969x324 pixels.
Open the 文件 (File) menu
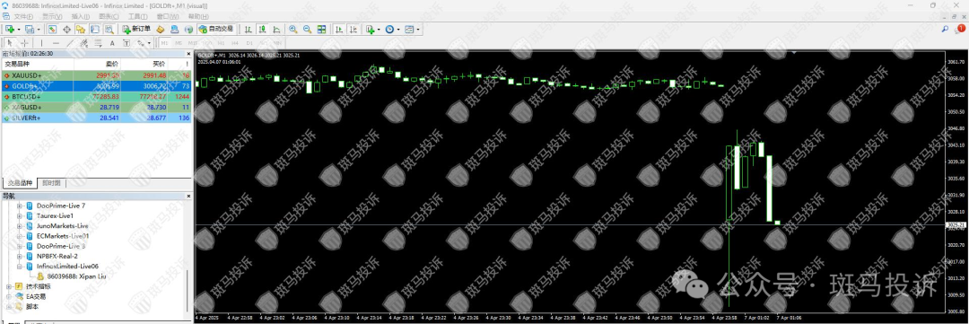pos(23,15)
